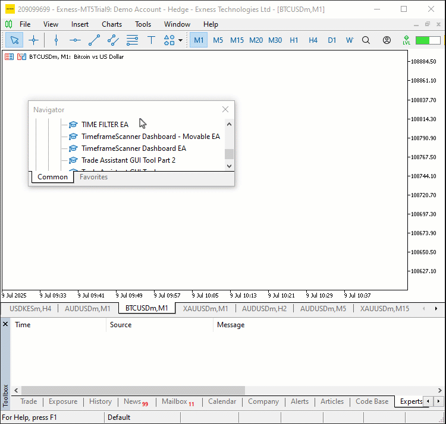Switch to H1 timeframe
The height and width of the screenshot is (424, 446).
294,40
